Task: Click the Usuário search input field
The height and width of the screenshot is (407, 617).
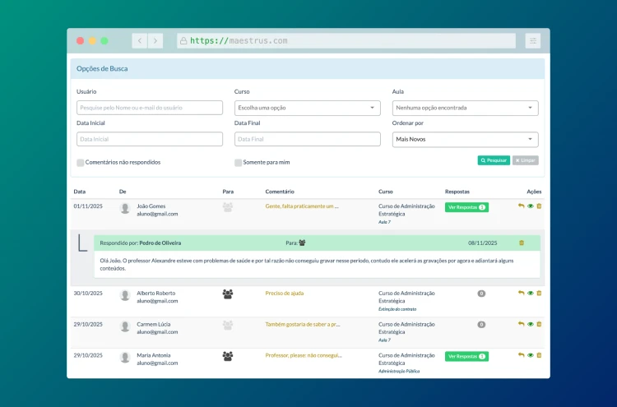Action: pyautogui.click(x=150, y=108)
